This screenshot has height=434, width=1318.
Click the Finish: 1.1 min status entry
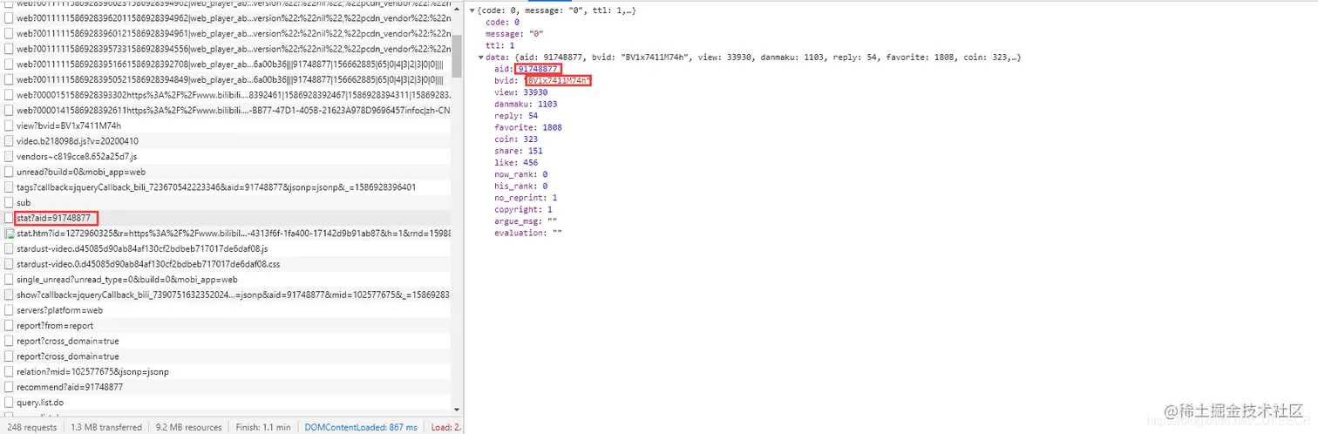coord(262,427)
